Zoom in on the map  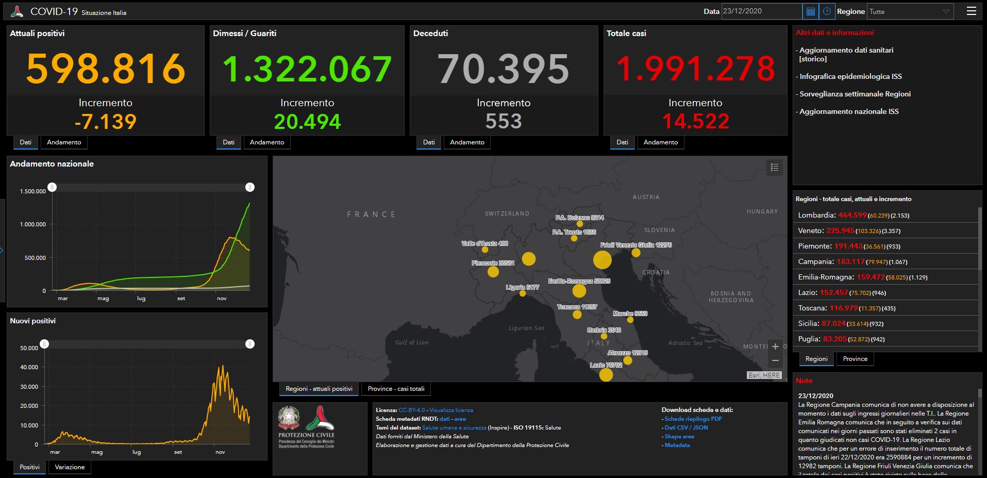coord(775,347)
